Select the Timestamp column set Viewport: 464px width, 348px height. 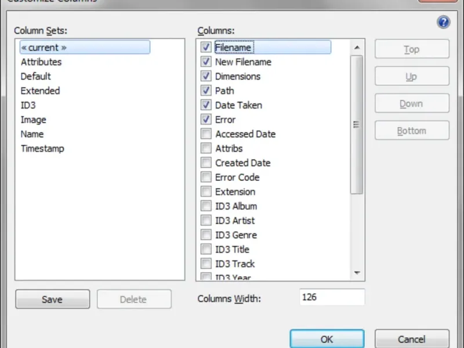click(x=42, y=148)
